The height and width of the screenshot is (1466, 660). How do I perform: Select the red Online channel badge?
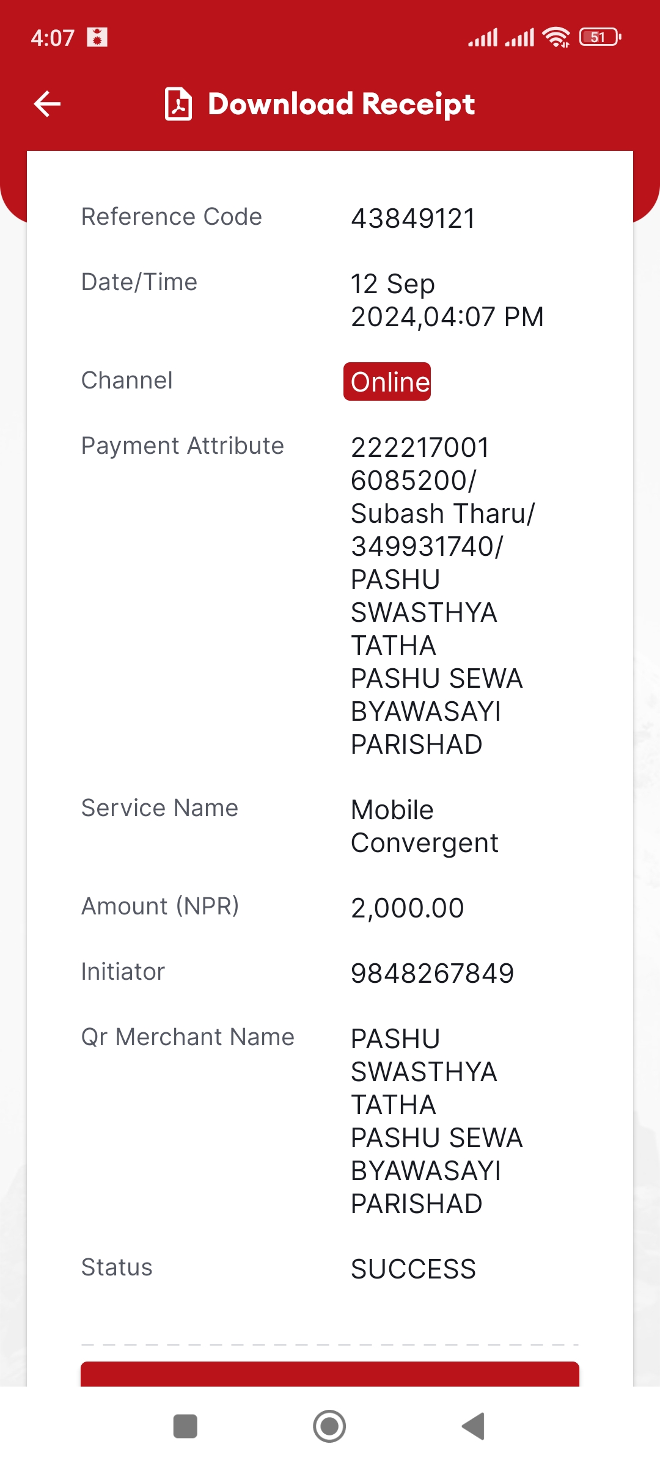387,382
